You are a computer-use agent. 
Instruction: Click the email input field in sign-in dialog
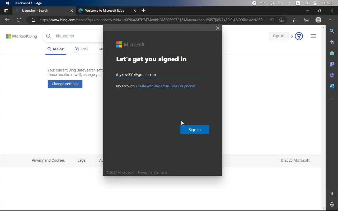point(162,75)
